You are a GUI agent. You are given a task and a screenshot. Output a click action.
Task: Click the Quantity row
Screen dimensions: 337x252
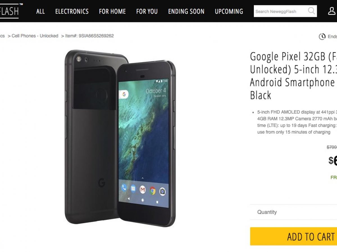293,212
